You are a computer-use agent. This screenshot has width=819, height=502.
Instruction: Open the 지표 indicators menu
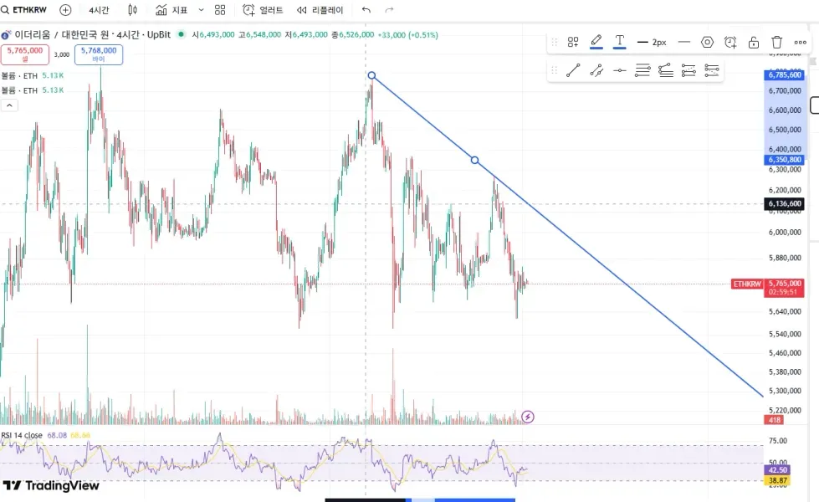[171, 10]
